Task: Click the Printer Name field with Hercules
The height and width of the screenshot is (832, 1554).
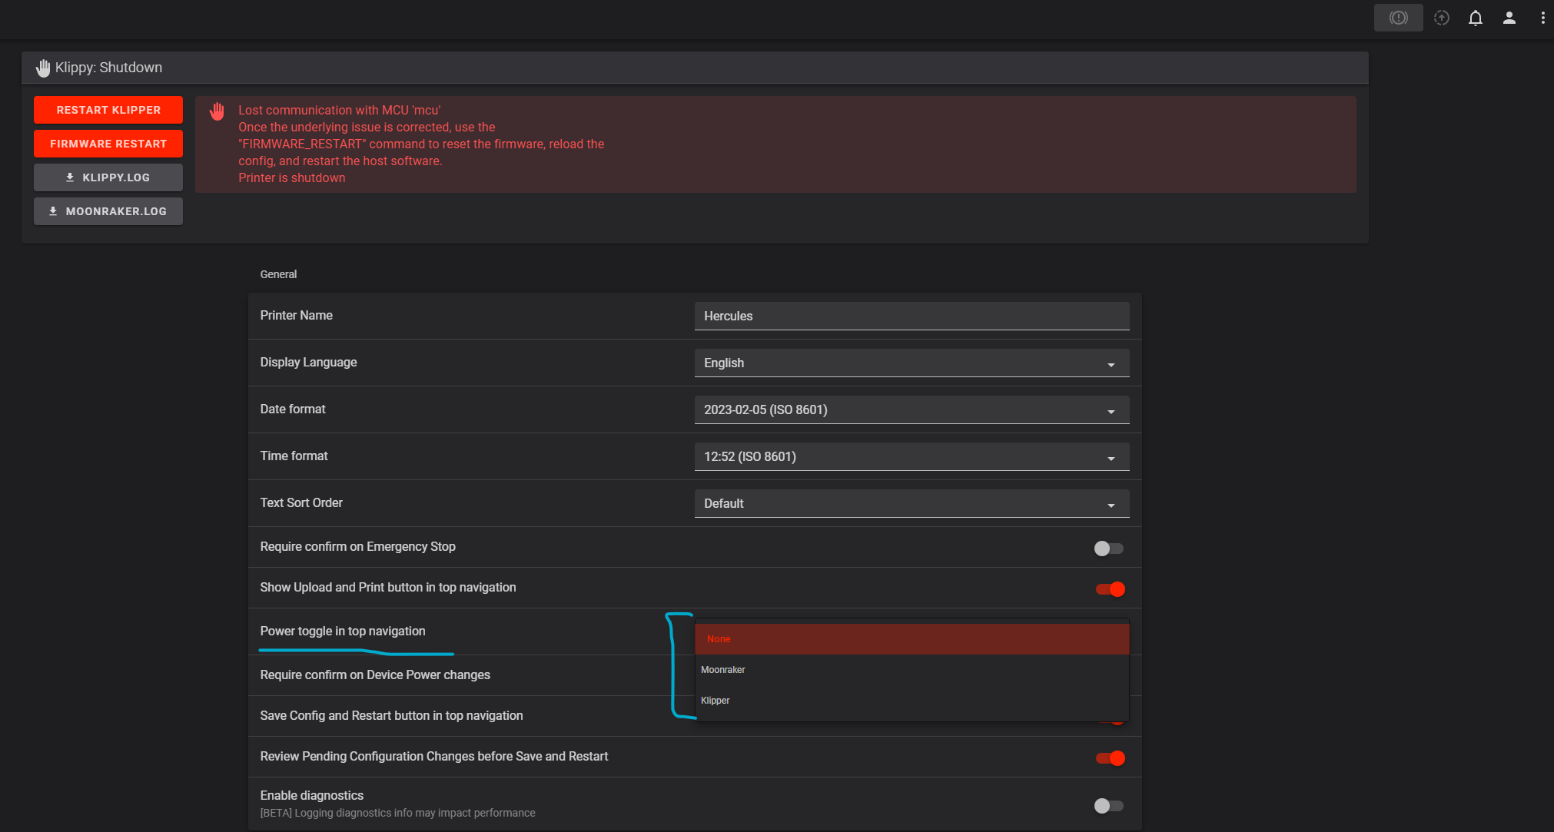Action: tap(911, 317)
